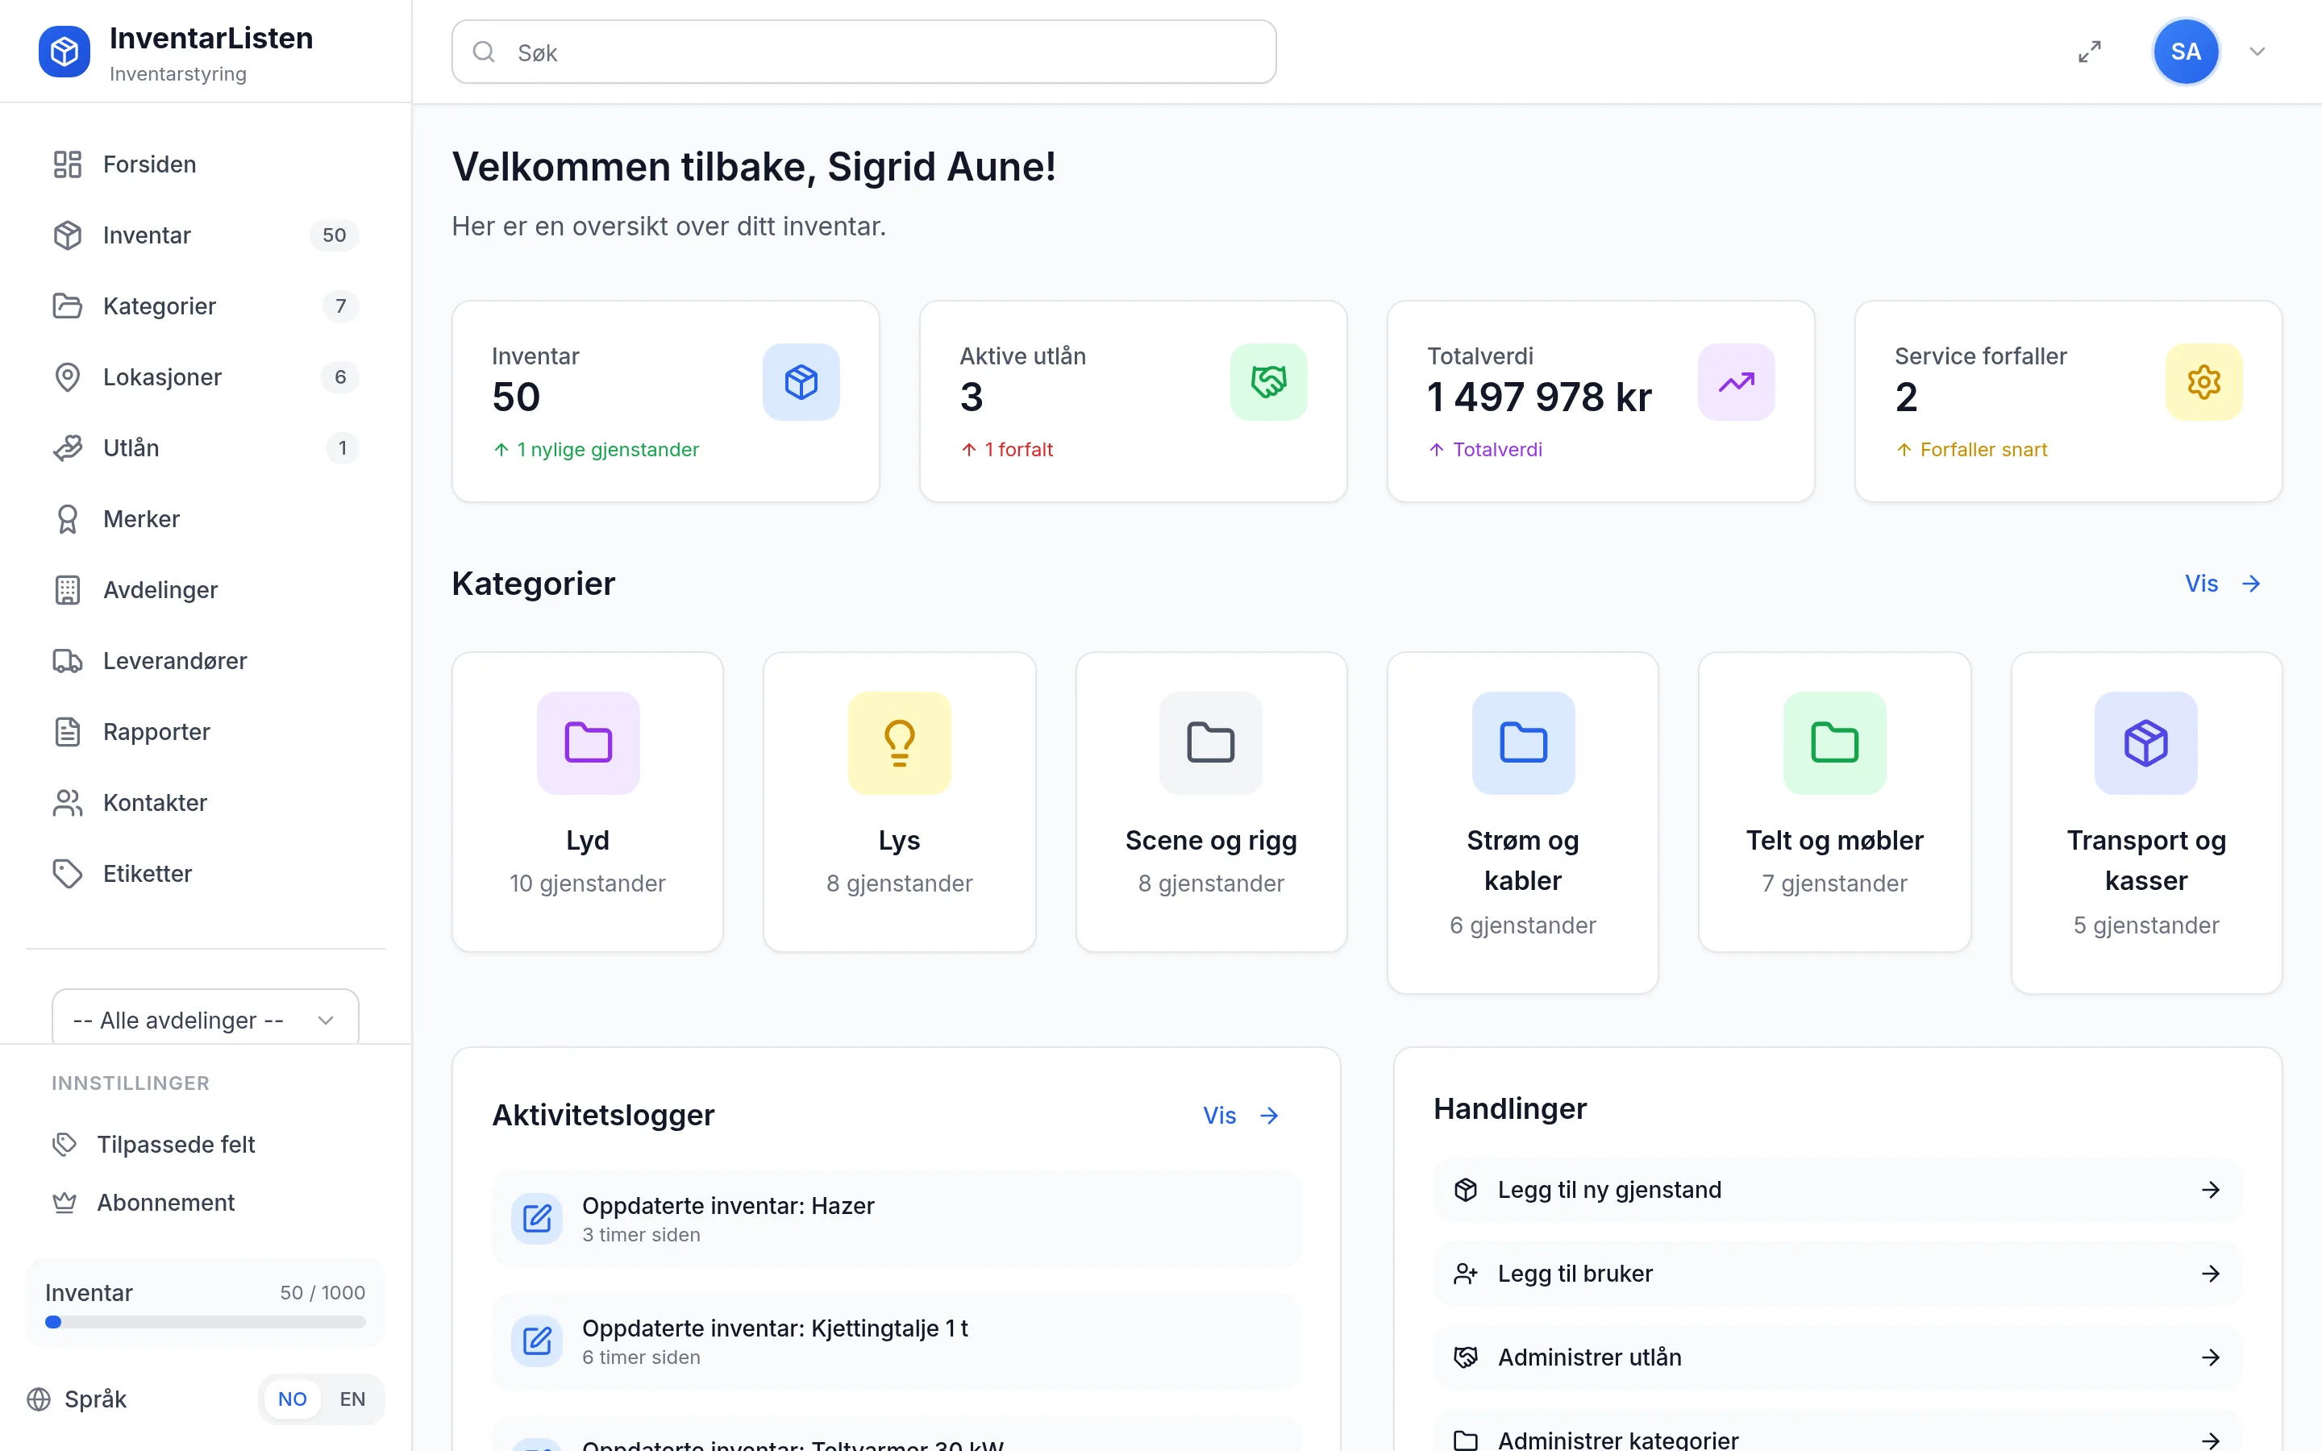
Task: Click the Service forfaller gear icon
Action: pyautogui.click(x=2203, y=382)
